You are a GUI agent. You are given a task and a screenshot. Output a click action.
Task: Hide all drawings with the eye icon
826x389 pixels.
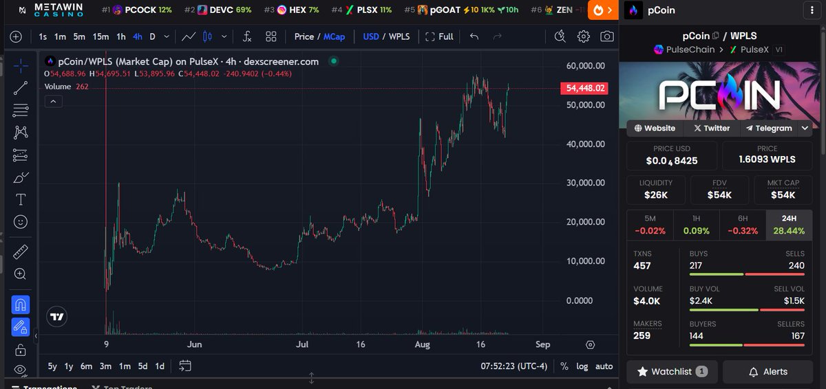[21, 370]
